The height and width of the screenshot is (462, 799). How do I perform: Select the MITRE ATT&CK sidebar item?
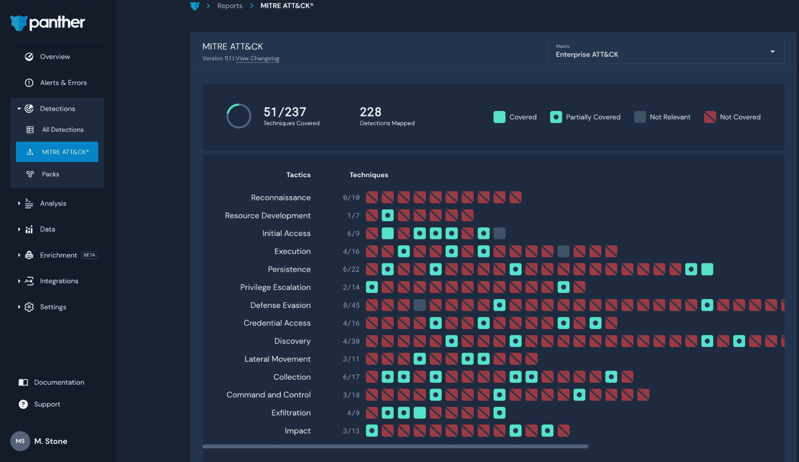[57, 152]
